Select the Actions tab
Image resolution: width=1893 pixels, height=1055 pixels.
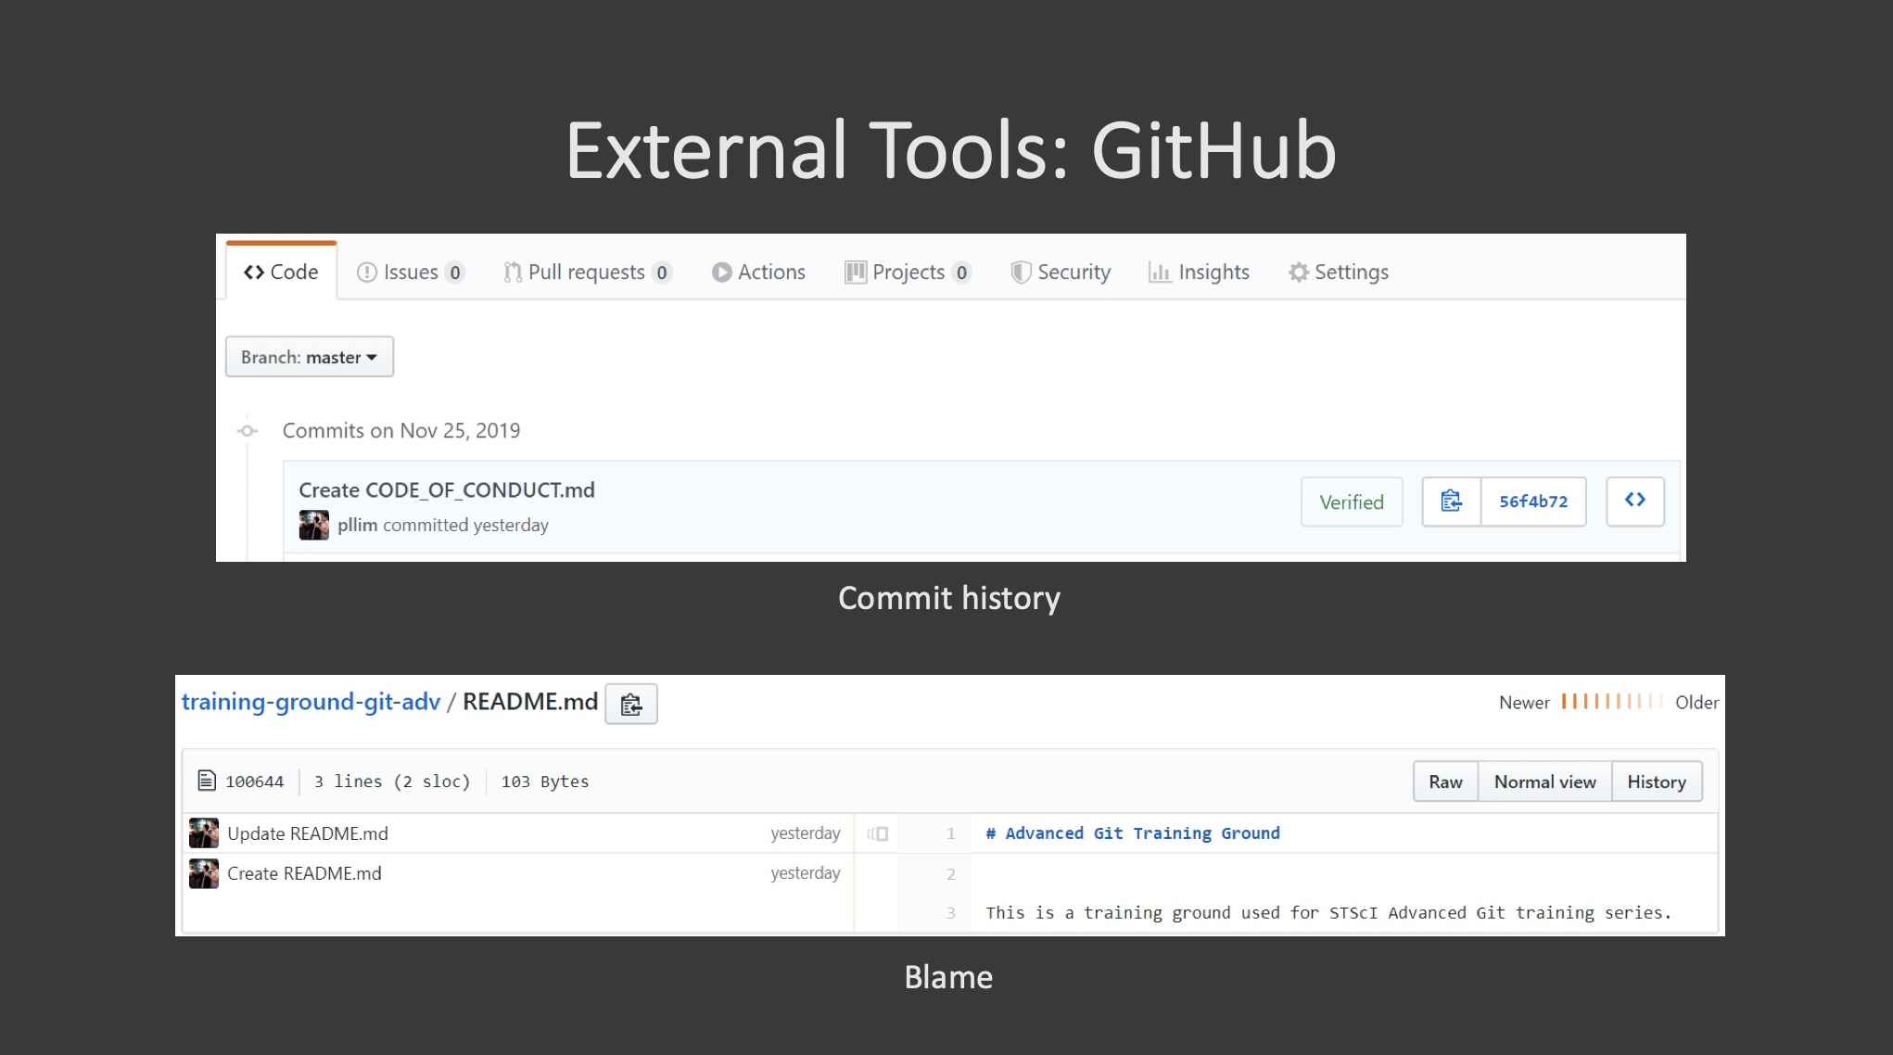[758, 272]
